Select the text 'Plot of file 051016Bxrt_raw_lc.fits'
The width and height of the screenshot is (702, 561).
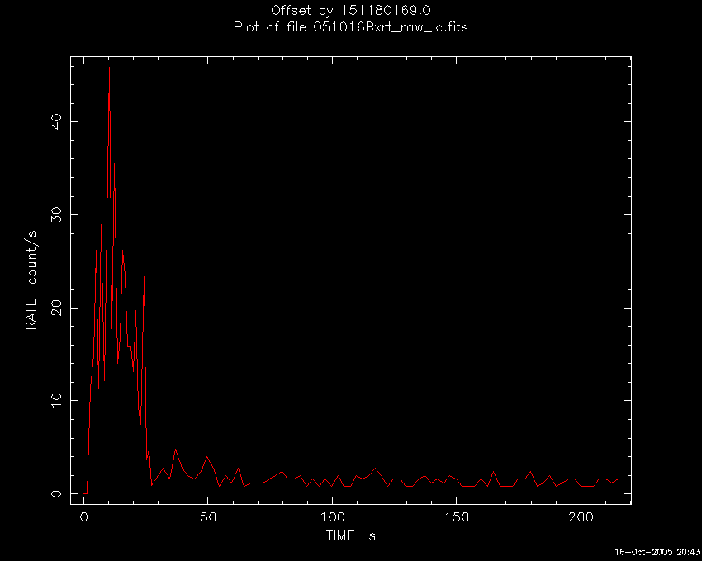350,27
